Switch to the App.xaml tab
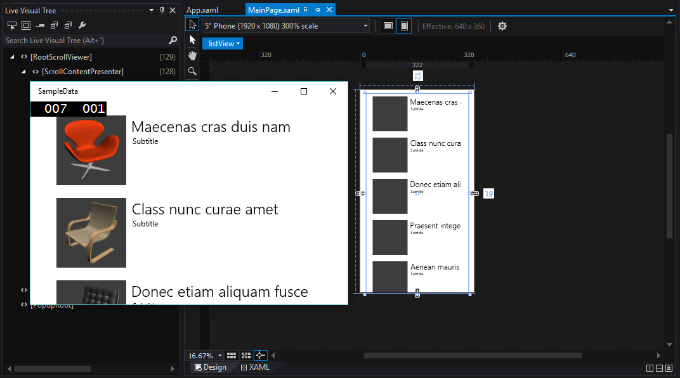Image resolution: width=680 pixels, height=378 pixels. (202, 10)
